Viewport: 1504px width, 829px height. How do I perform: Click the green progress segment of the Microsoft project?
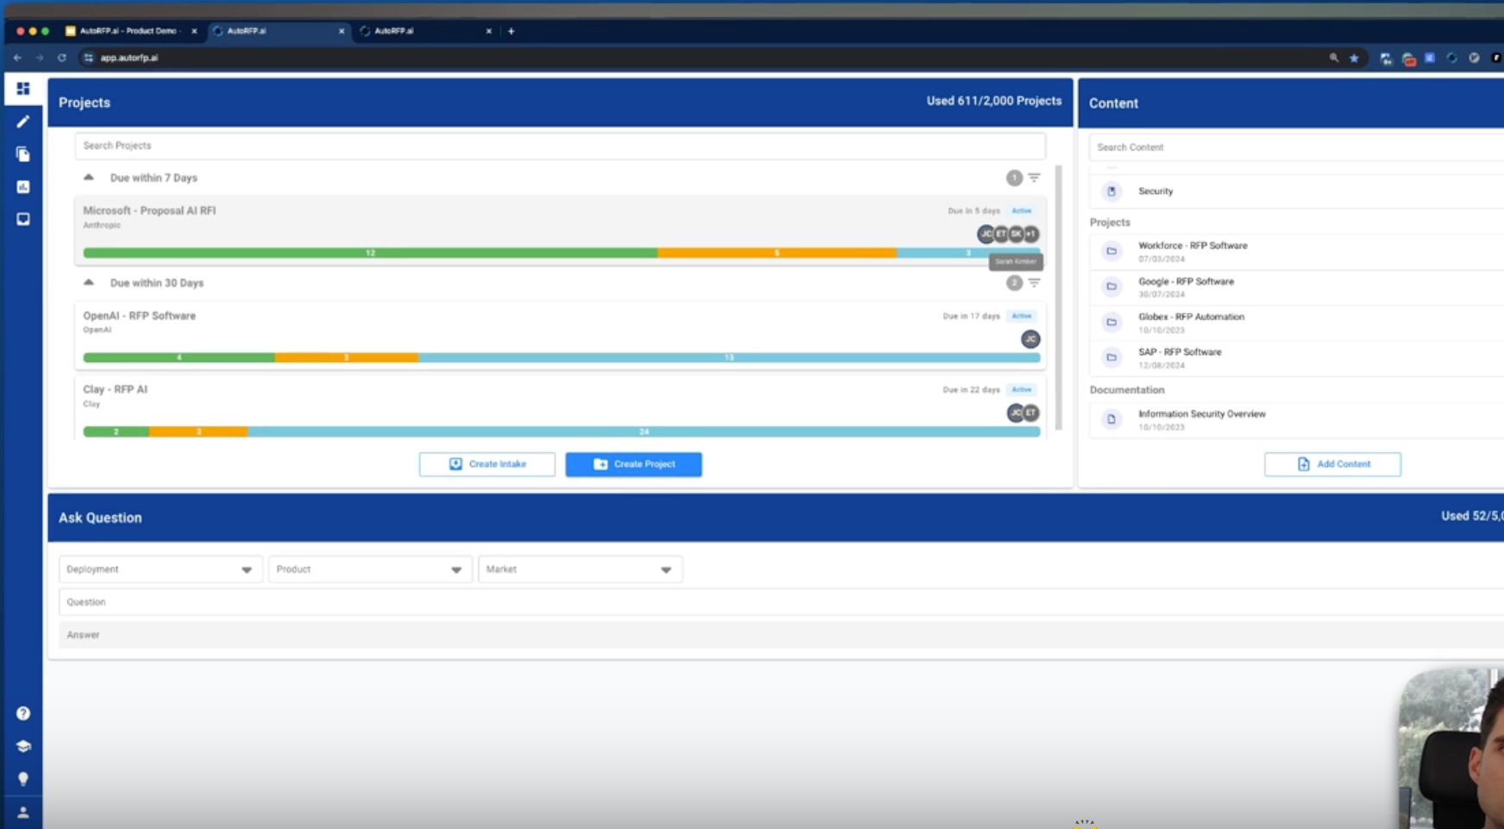370,253
